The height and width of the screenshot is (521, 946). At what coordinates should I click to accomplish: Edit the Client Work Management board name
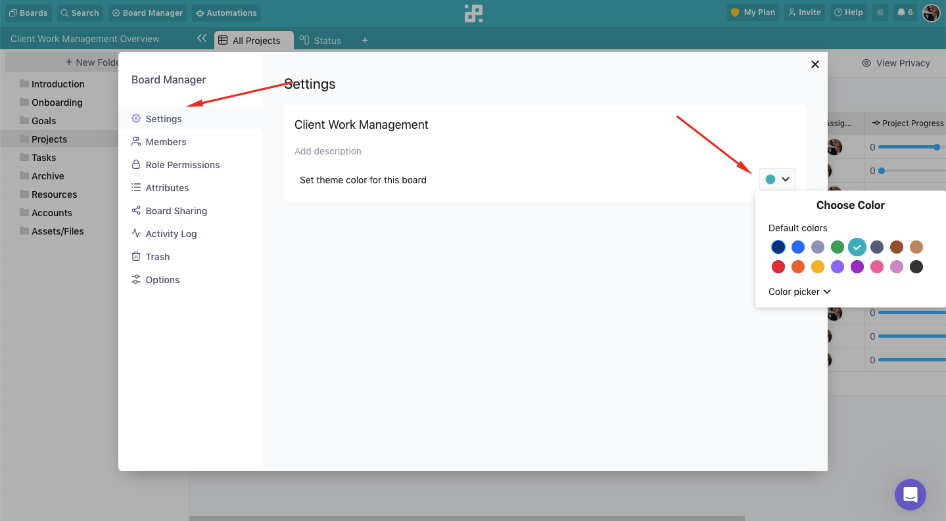[x=362, y=125]
